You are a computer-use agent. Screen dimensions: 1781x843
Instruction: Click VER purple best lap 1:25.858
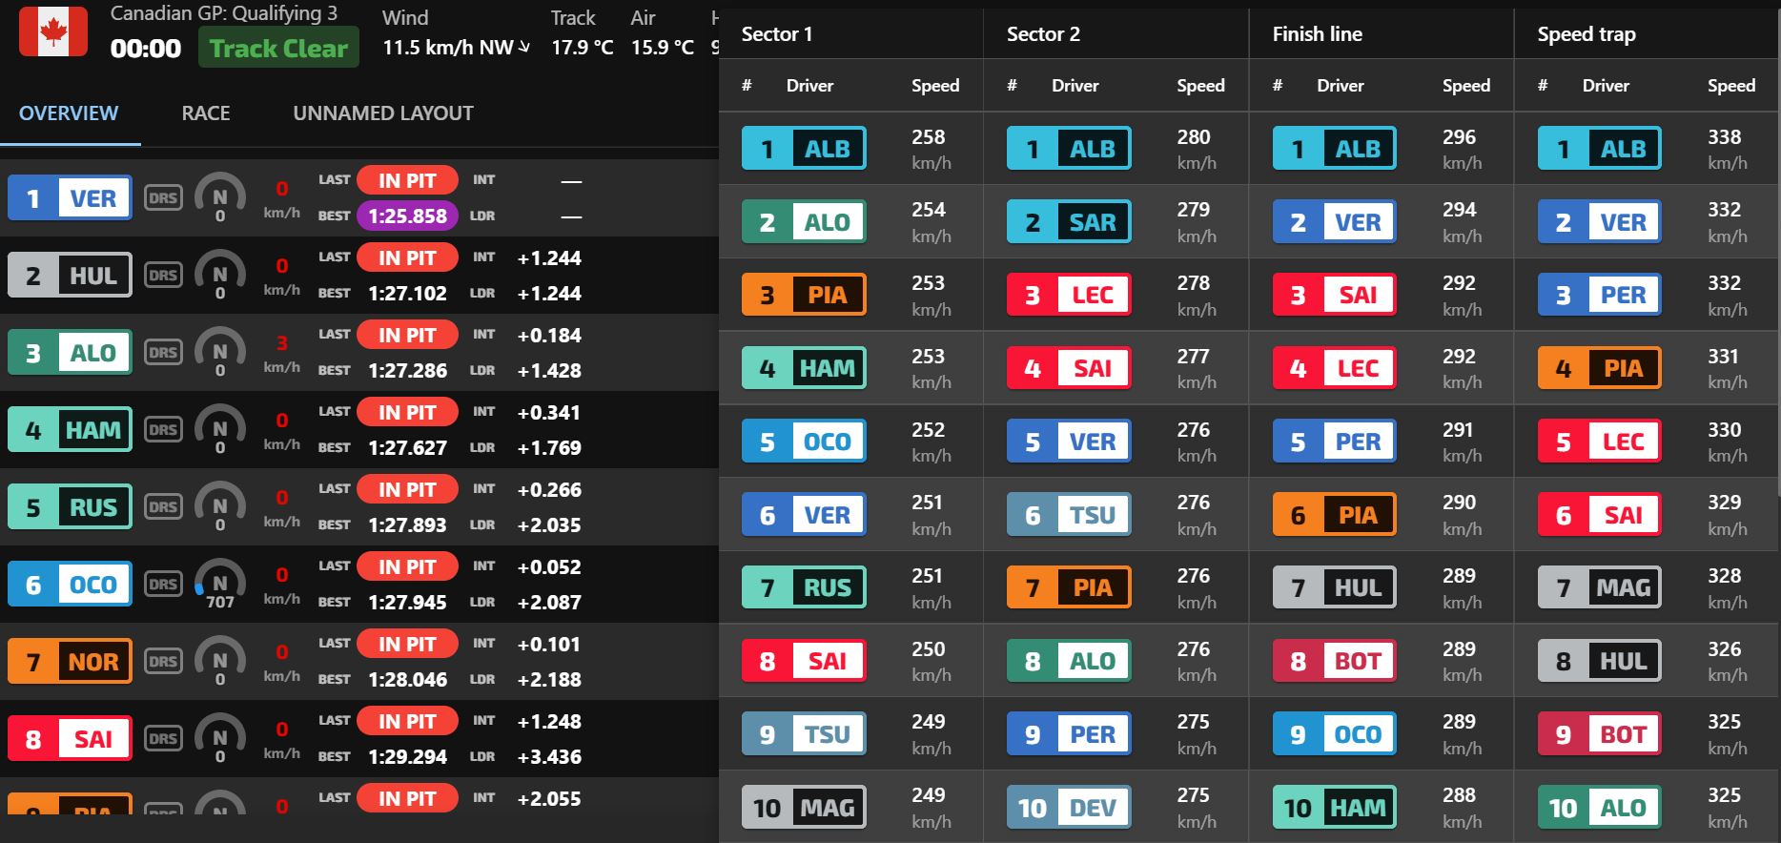tap(407, 216)
